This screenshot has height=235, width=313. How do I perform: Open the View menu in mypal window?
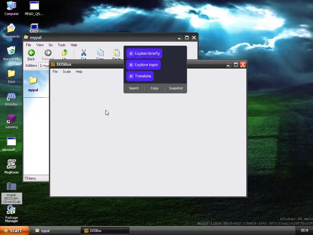40,45
